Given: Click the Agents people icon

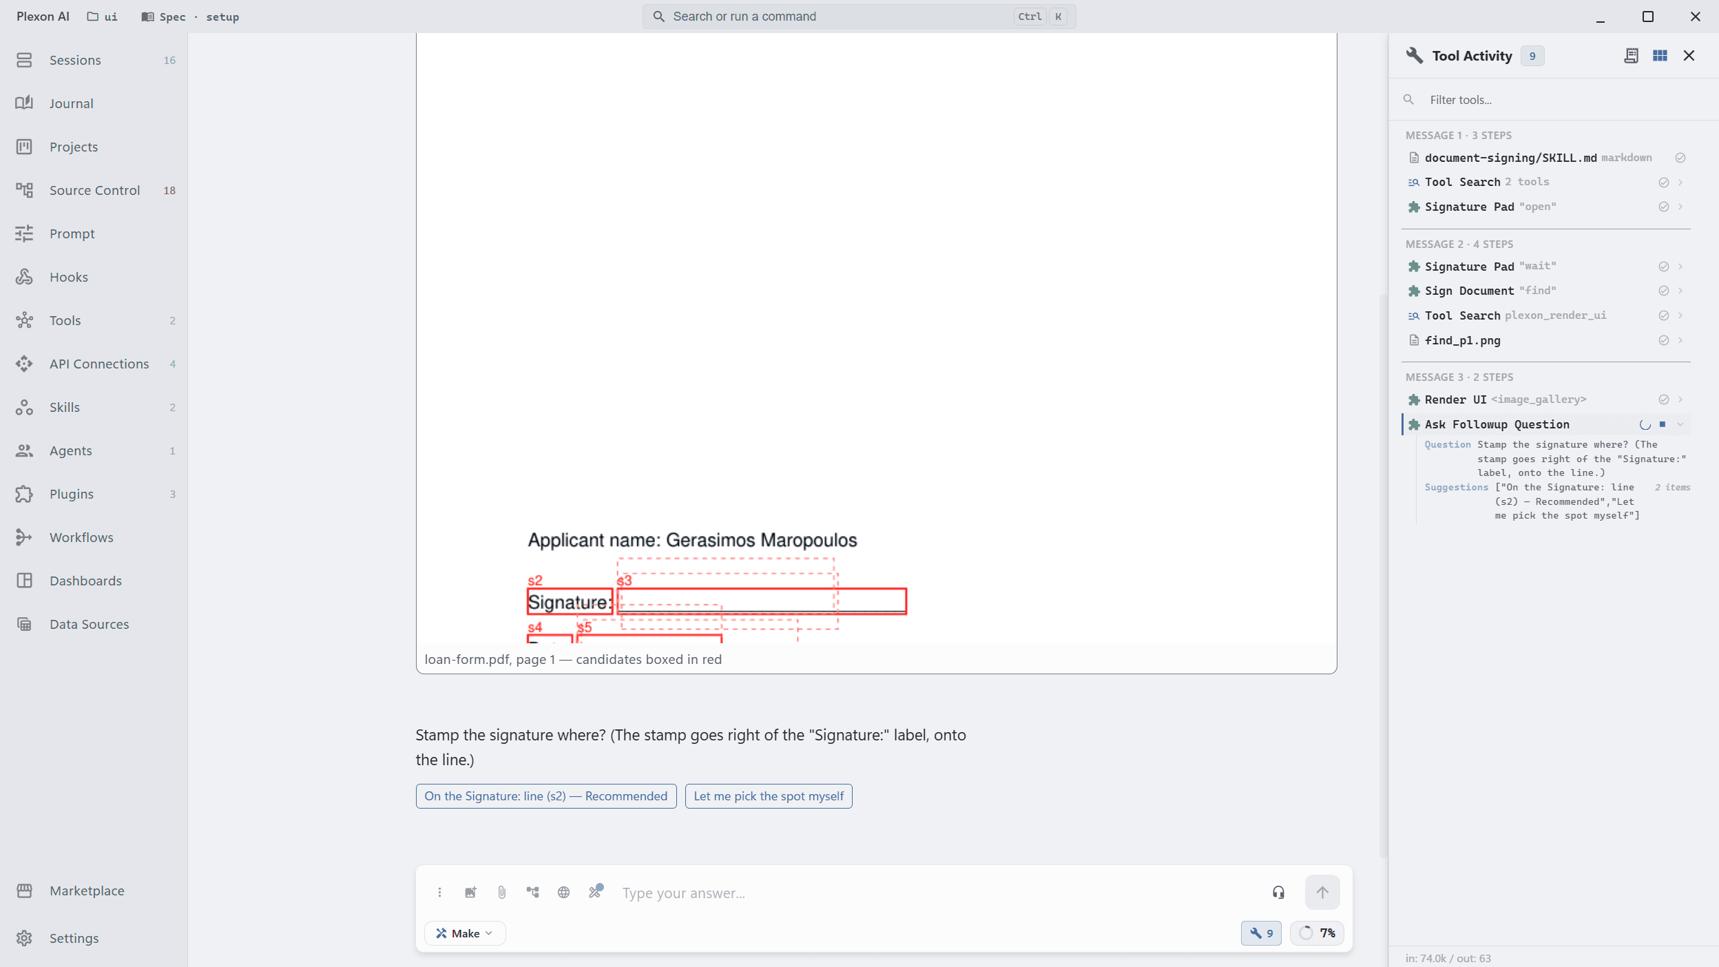Looking at the screenshot, I should pos(24,450).
